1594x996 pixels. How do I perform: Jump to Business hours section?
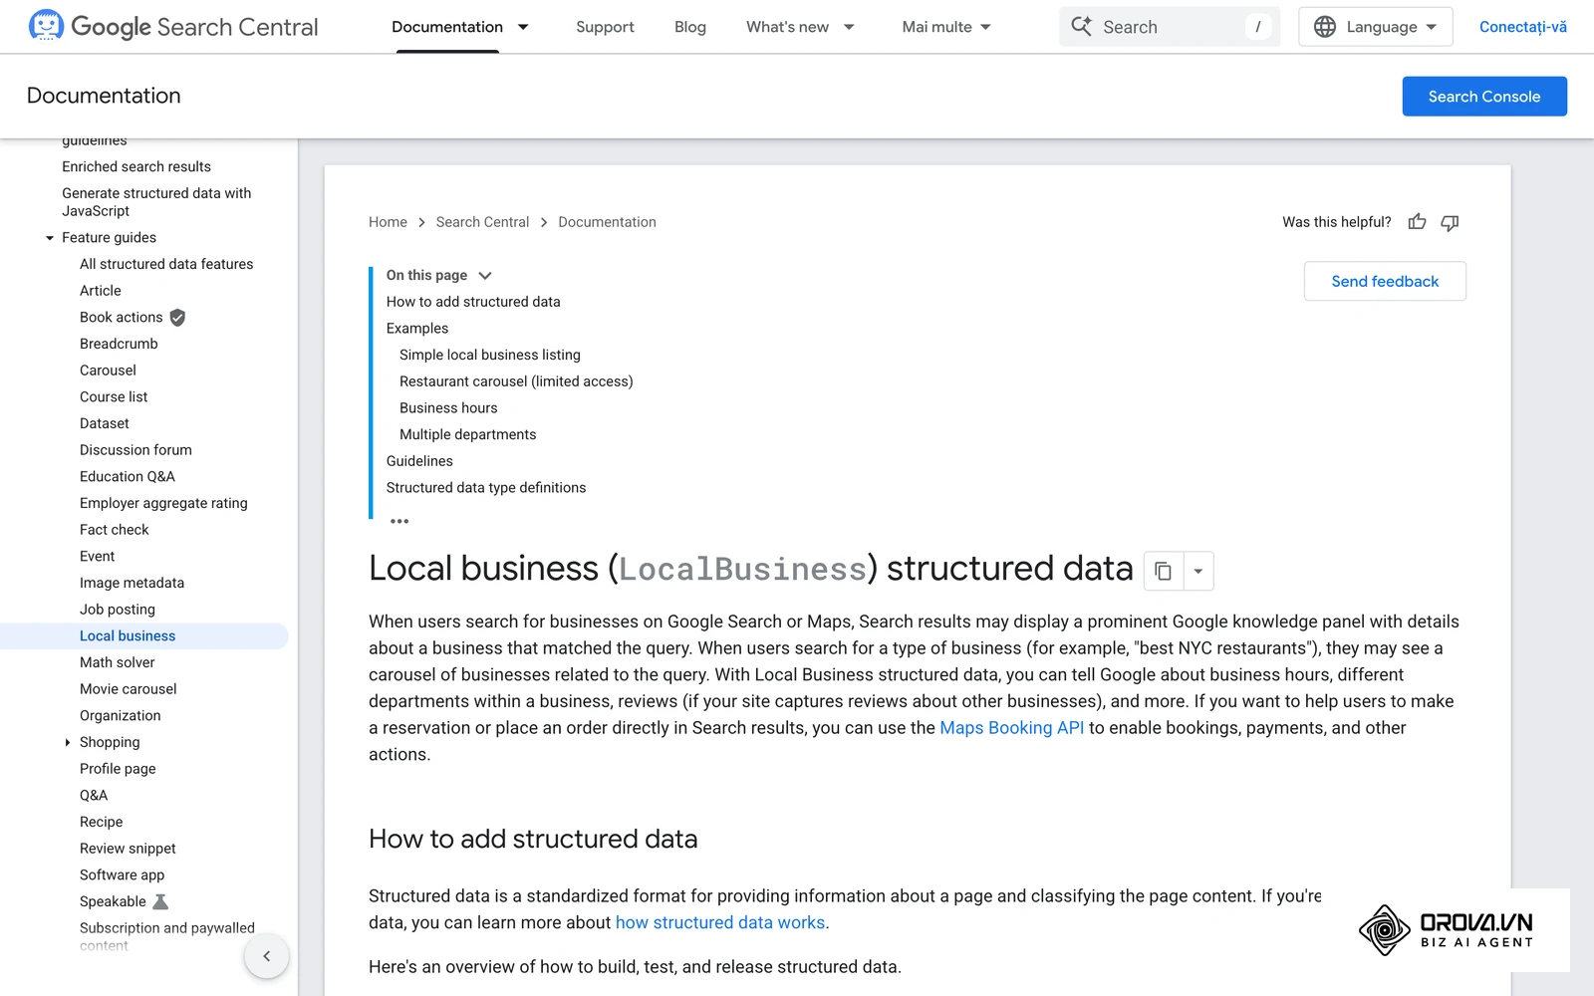tap(448, 408)
